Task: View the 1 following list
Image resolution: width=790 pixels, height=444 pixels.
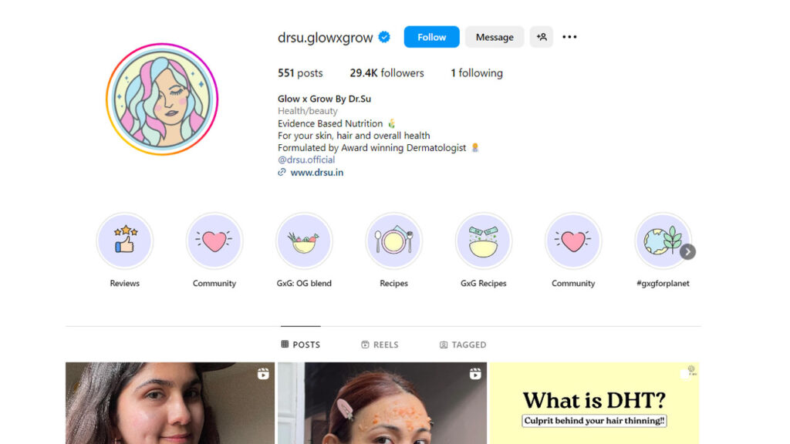Action: pyautogui.click(x=477, y=73)
